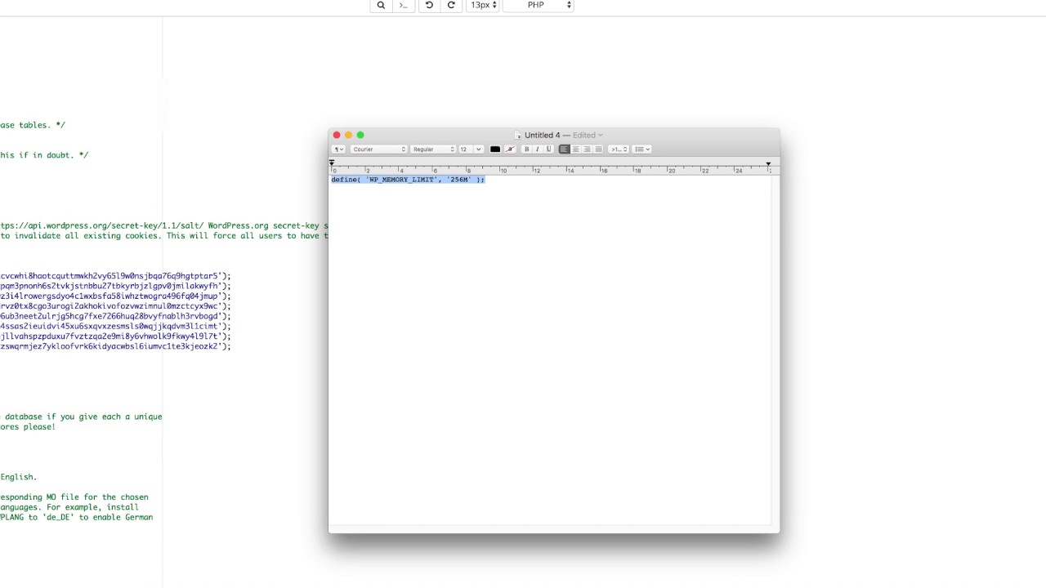Screen dimensions: 1046x588
Task: Click the right margin marker on ruler
Action: click(768, 163)
